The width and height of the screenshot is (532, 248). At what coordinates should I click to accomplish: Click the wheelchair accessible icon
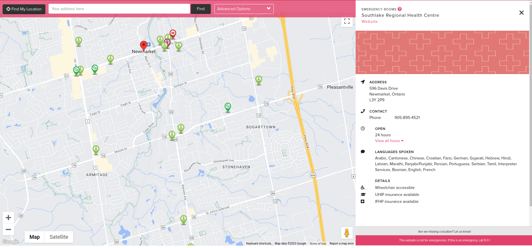pyautogui.click(x=363, y=188)
